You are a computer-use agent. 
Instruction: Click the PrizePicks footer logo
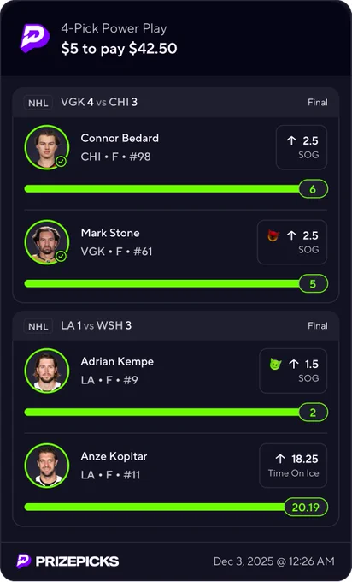point(67,561)
